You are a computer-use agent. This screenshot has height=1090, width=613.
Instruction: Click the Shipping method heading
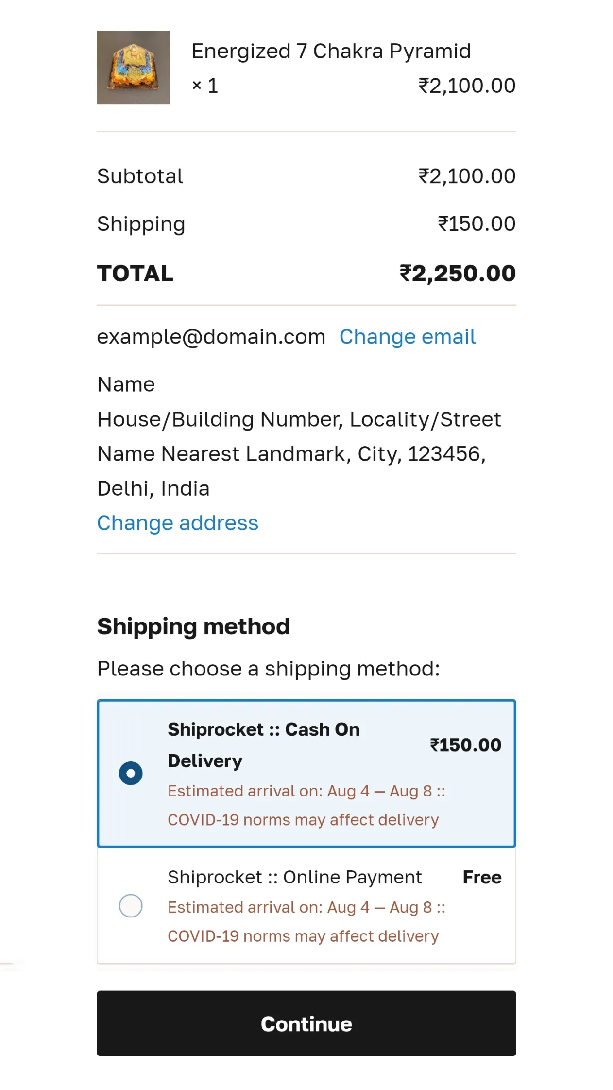193,626
